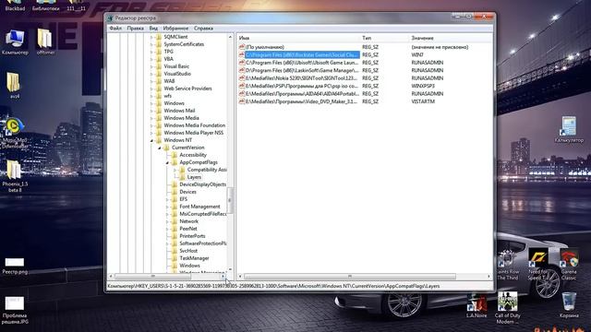Select the Windows Mail folder icon

point(159,111)
